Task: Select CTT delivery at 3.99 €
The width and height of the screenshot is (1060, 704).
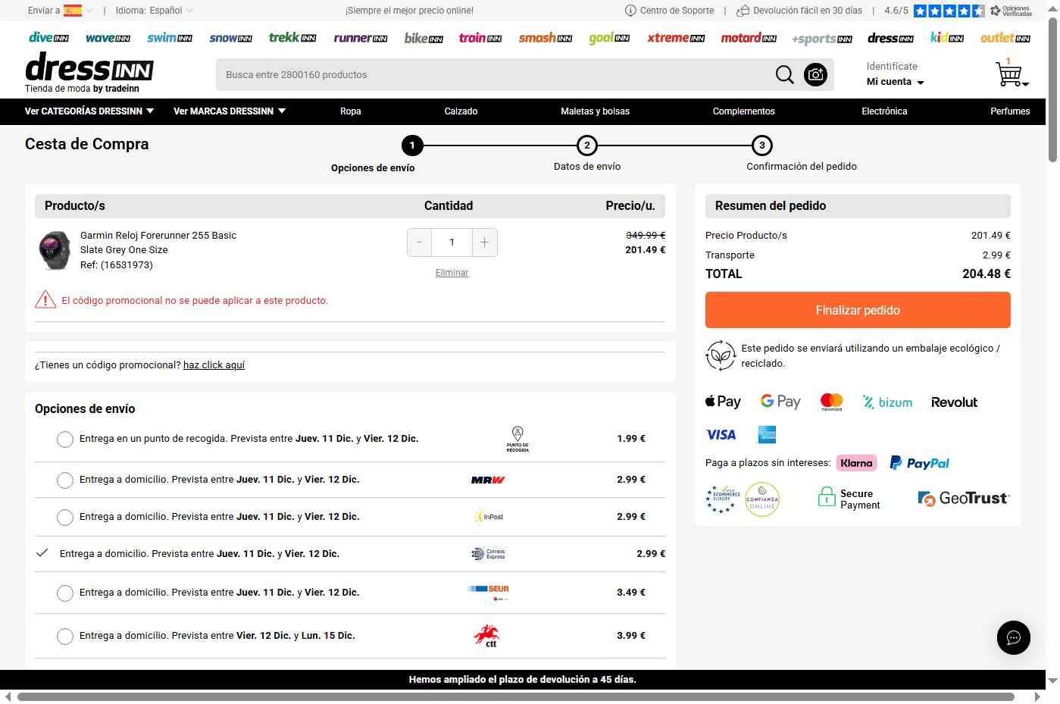Action: pos(65,637)
